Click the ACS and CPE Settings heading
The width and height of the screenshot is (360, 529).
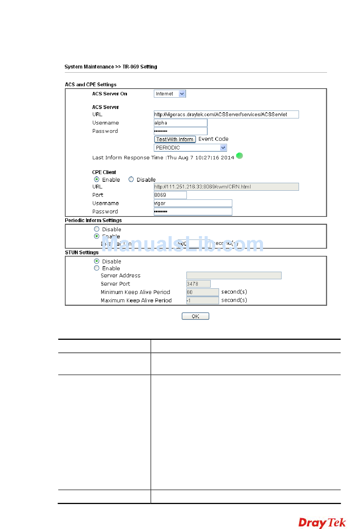(x=91, y=84)
